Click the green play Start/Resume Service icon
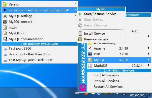This screenshot has height=98, width=152. (80, 14)
